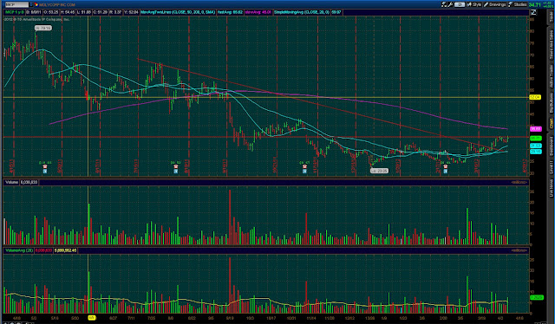Click the chart expand arrows icon
Screen dimensions: 555x324
pyautogui.click(x=532, y=12)
